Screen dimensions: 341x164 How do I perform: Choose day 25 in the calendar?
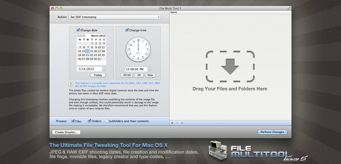103,55
